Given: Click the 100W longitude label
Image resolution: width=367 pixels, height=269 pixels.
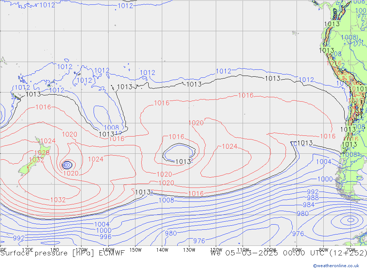Looking at the screenshot, I should 270,250.
